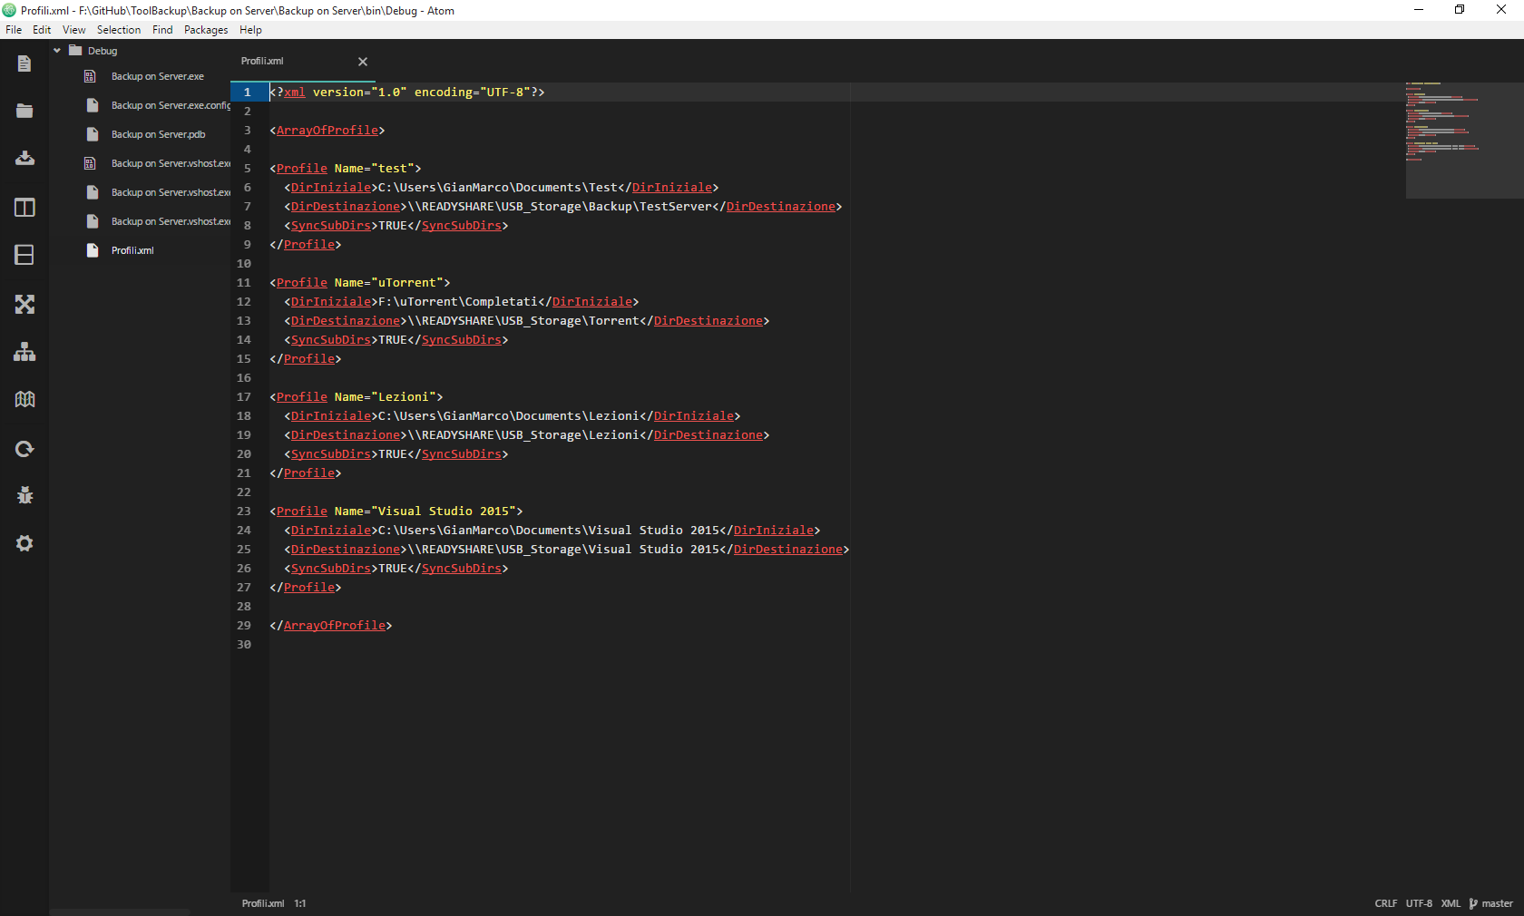
Task: Click the closing ArrayOfProfile tag
Action: click(331, 625)
